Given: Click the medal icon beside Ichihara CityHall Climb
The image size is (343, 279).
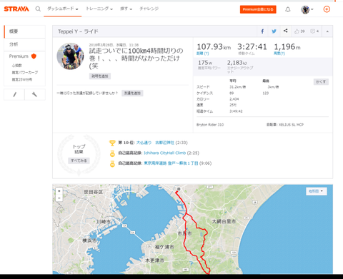Looking at the screenshot, I should tap(112, 153).
